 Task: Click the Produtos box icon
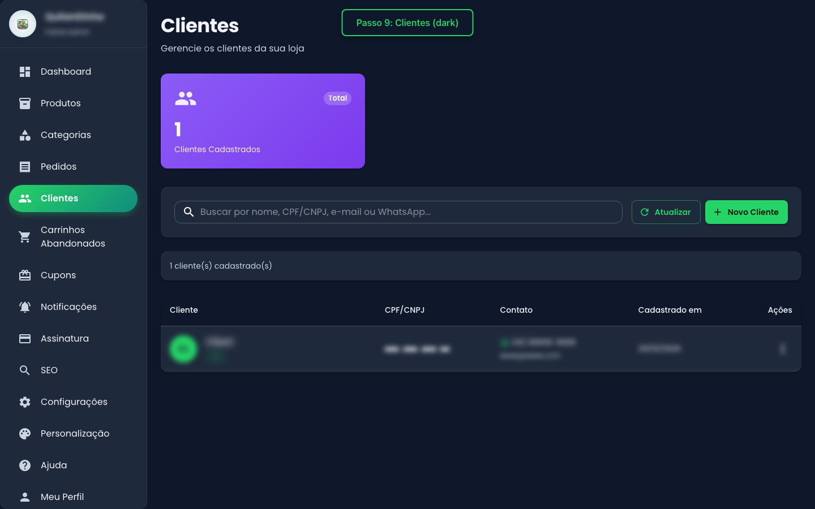25,103
